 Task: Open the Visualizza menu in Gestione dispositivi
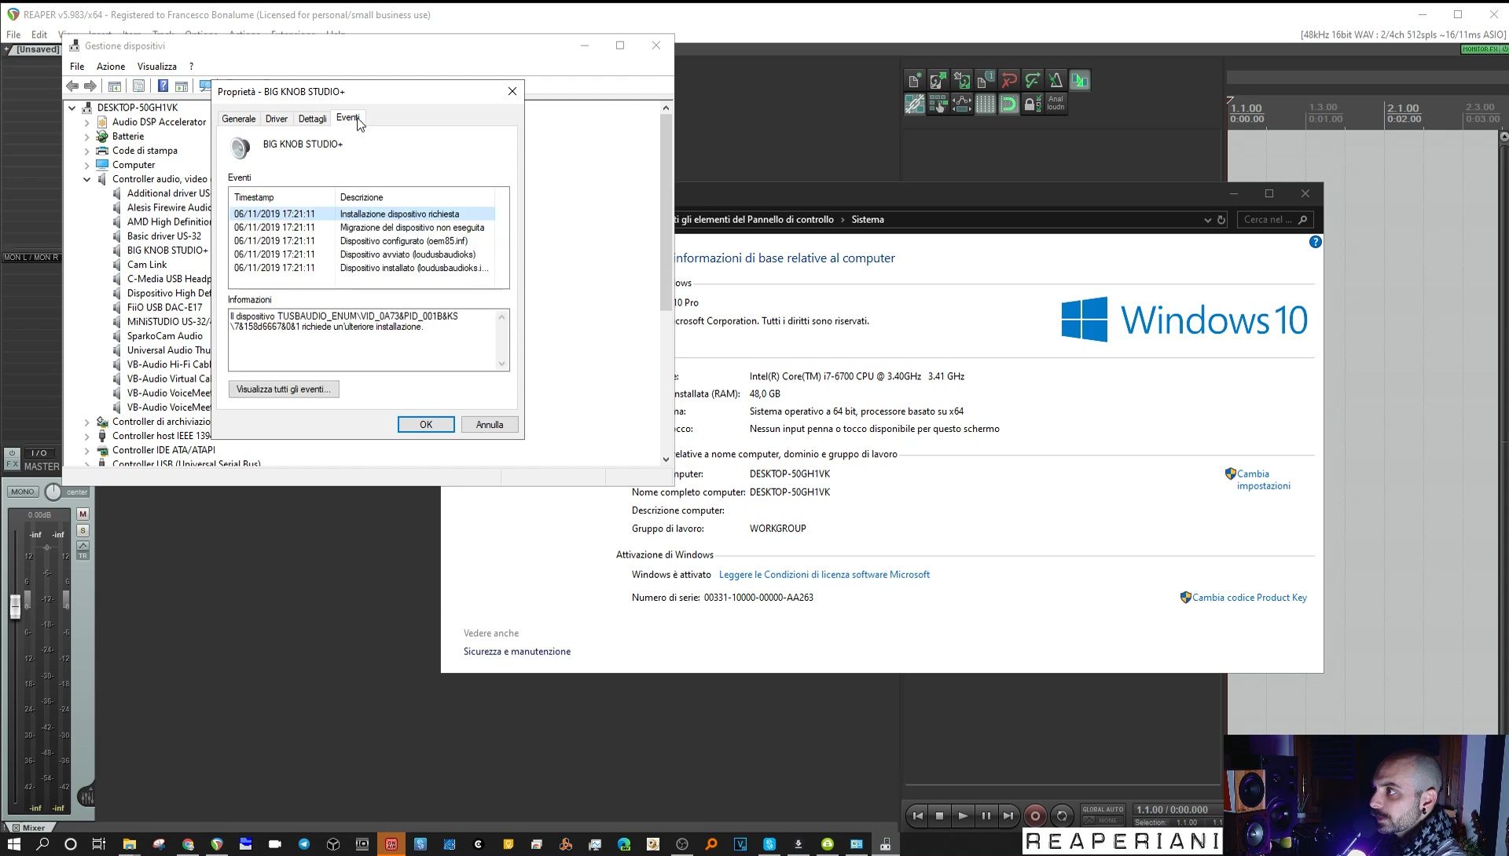pyautogui.click(x=157, y=67)
